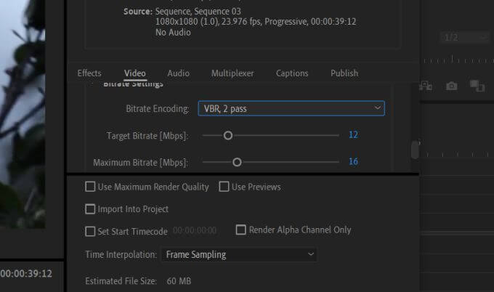
Task: Enable the Set Start Timecode option
Action: 90,232
